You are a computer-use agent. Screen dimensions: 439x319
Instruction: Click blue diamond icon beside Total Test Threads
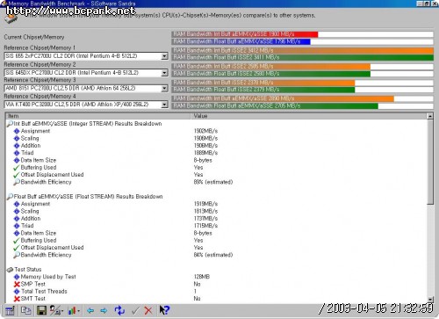click(x=17, y=292)
